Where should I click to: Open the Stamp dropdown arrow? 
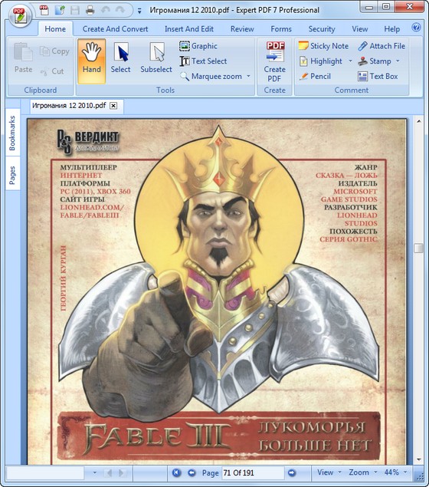(398, 61)
